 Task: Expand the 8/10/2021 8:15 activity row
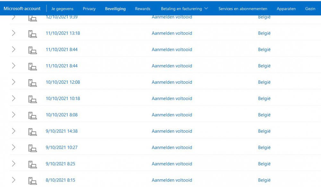[13, 180]
